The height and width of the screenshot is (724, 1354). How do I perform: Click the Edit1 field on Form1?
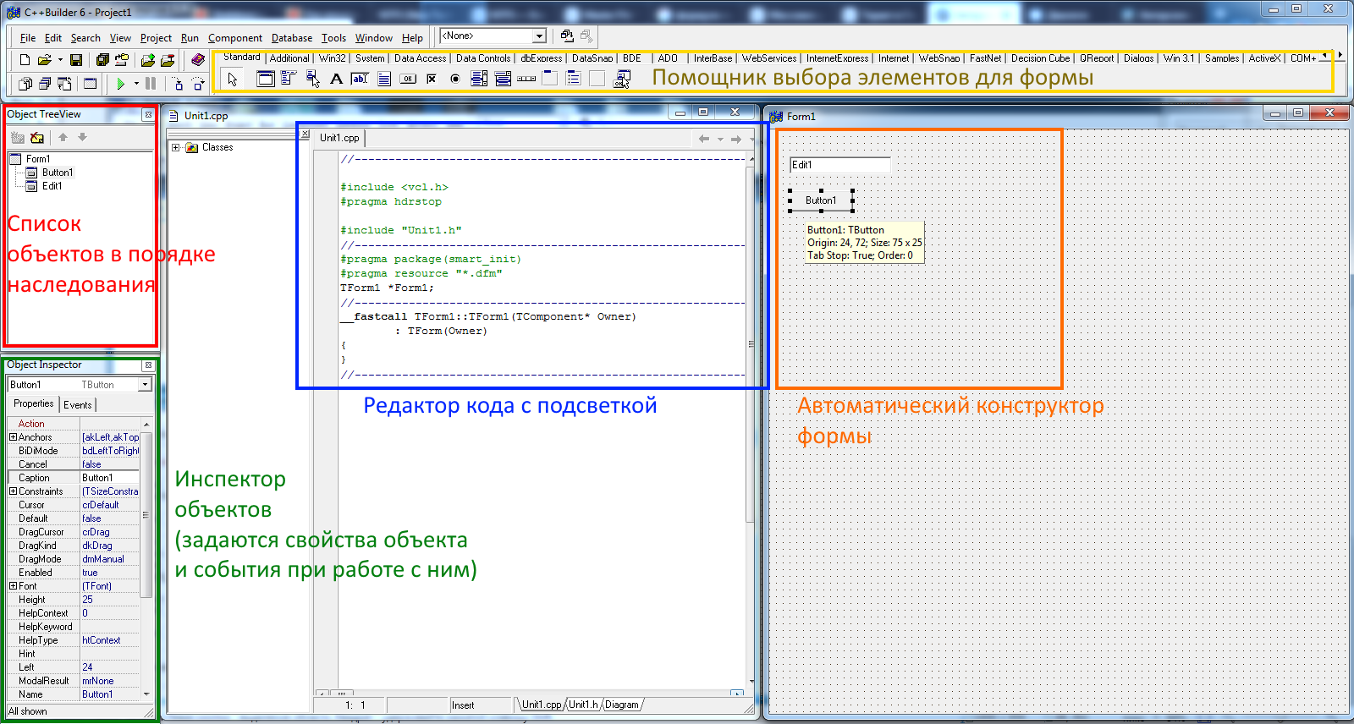839,165
